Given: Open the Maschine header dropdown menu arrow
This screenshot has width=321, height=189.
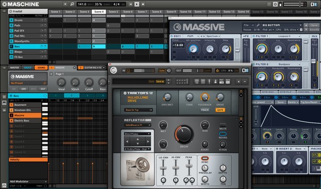Looking at the screenshot, I should 65,4.
